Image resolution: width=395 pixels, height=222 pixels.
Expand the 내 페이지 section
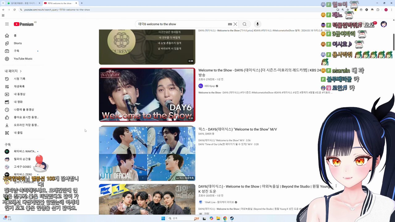tap(13, 71)
